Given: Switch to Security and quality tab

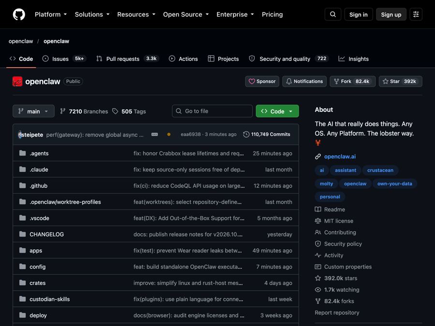Looking at the screenshot, I should click(289, 59).
